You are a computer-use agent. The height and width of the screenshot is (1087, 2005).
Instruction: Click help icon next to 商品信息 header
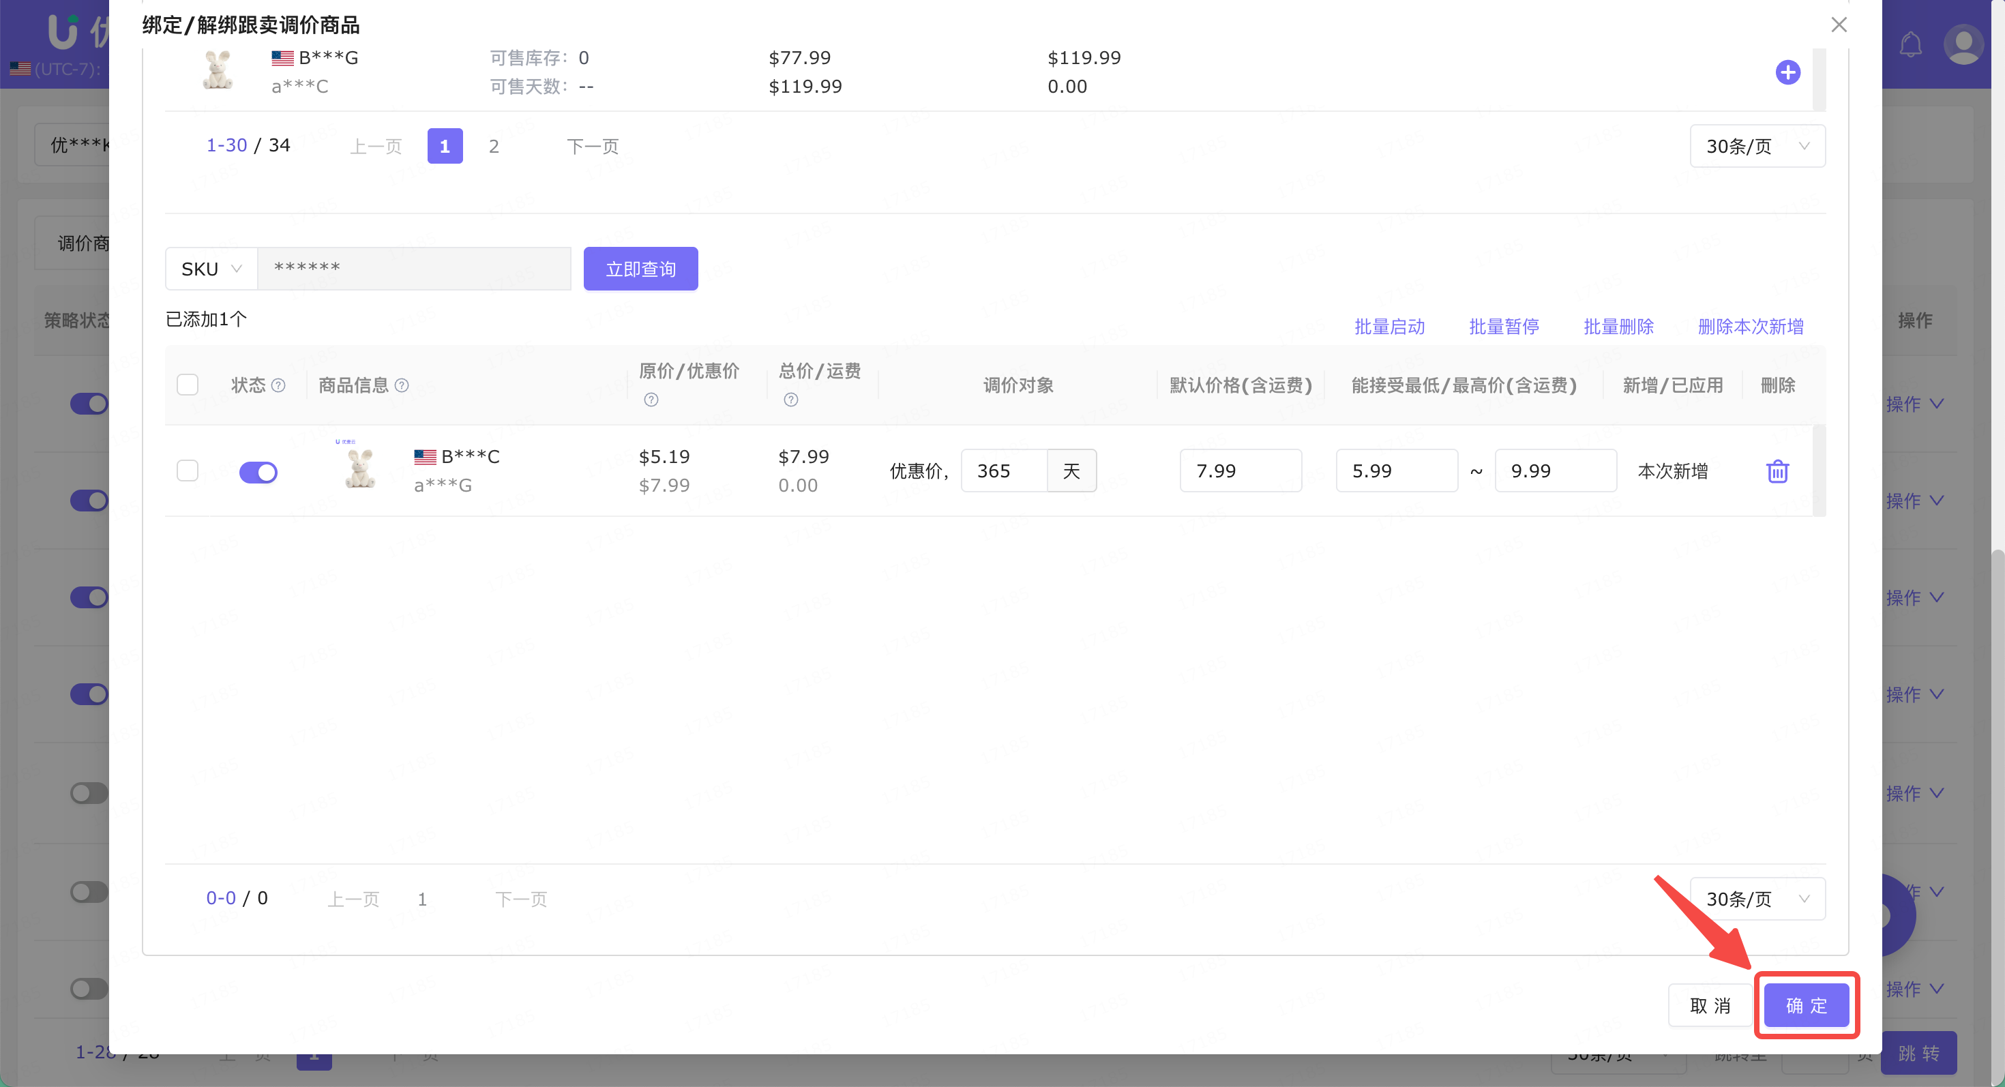tap(402, 385)
